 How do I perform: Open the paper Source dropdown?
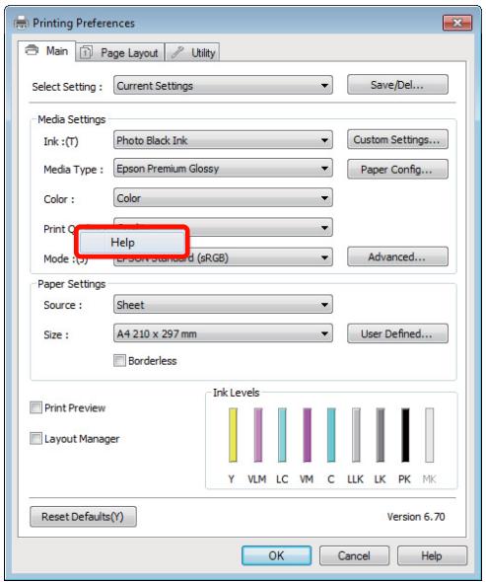point(223,305)
